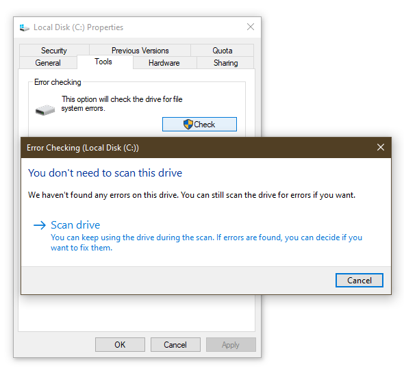
Task: Click the Error Checking dialog title bar text
Action: (83, 148)
